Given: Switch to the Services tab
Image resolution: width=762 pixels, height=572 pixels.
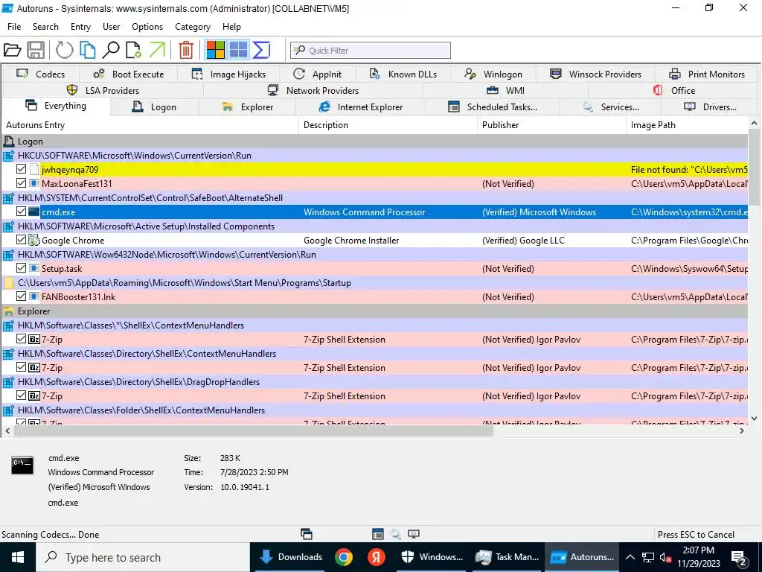Looking at the screenshot, I should [611, 107].
